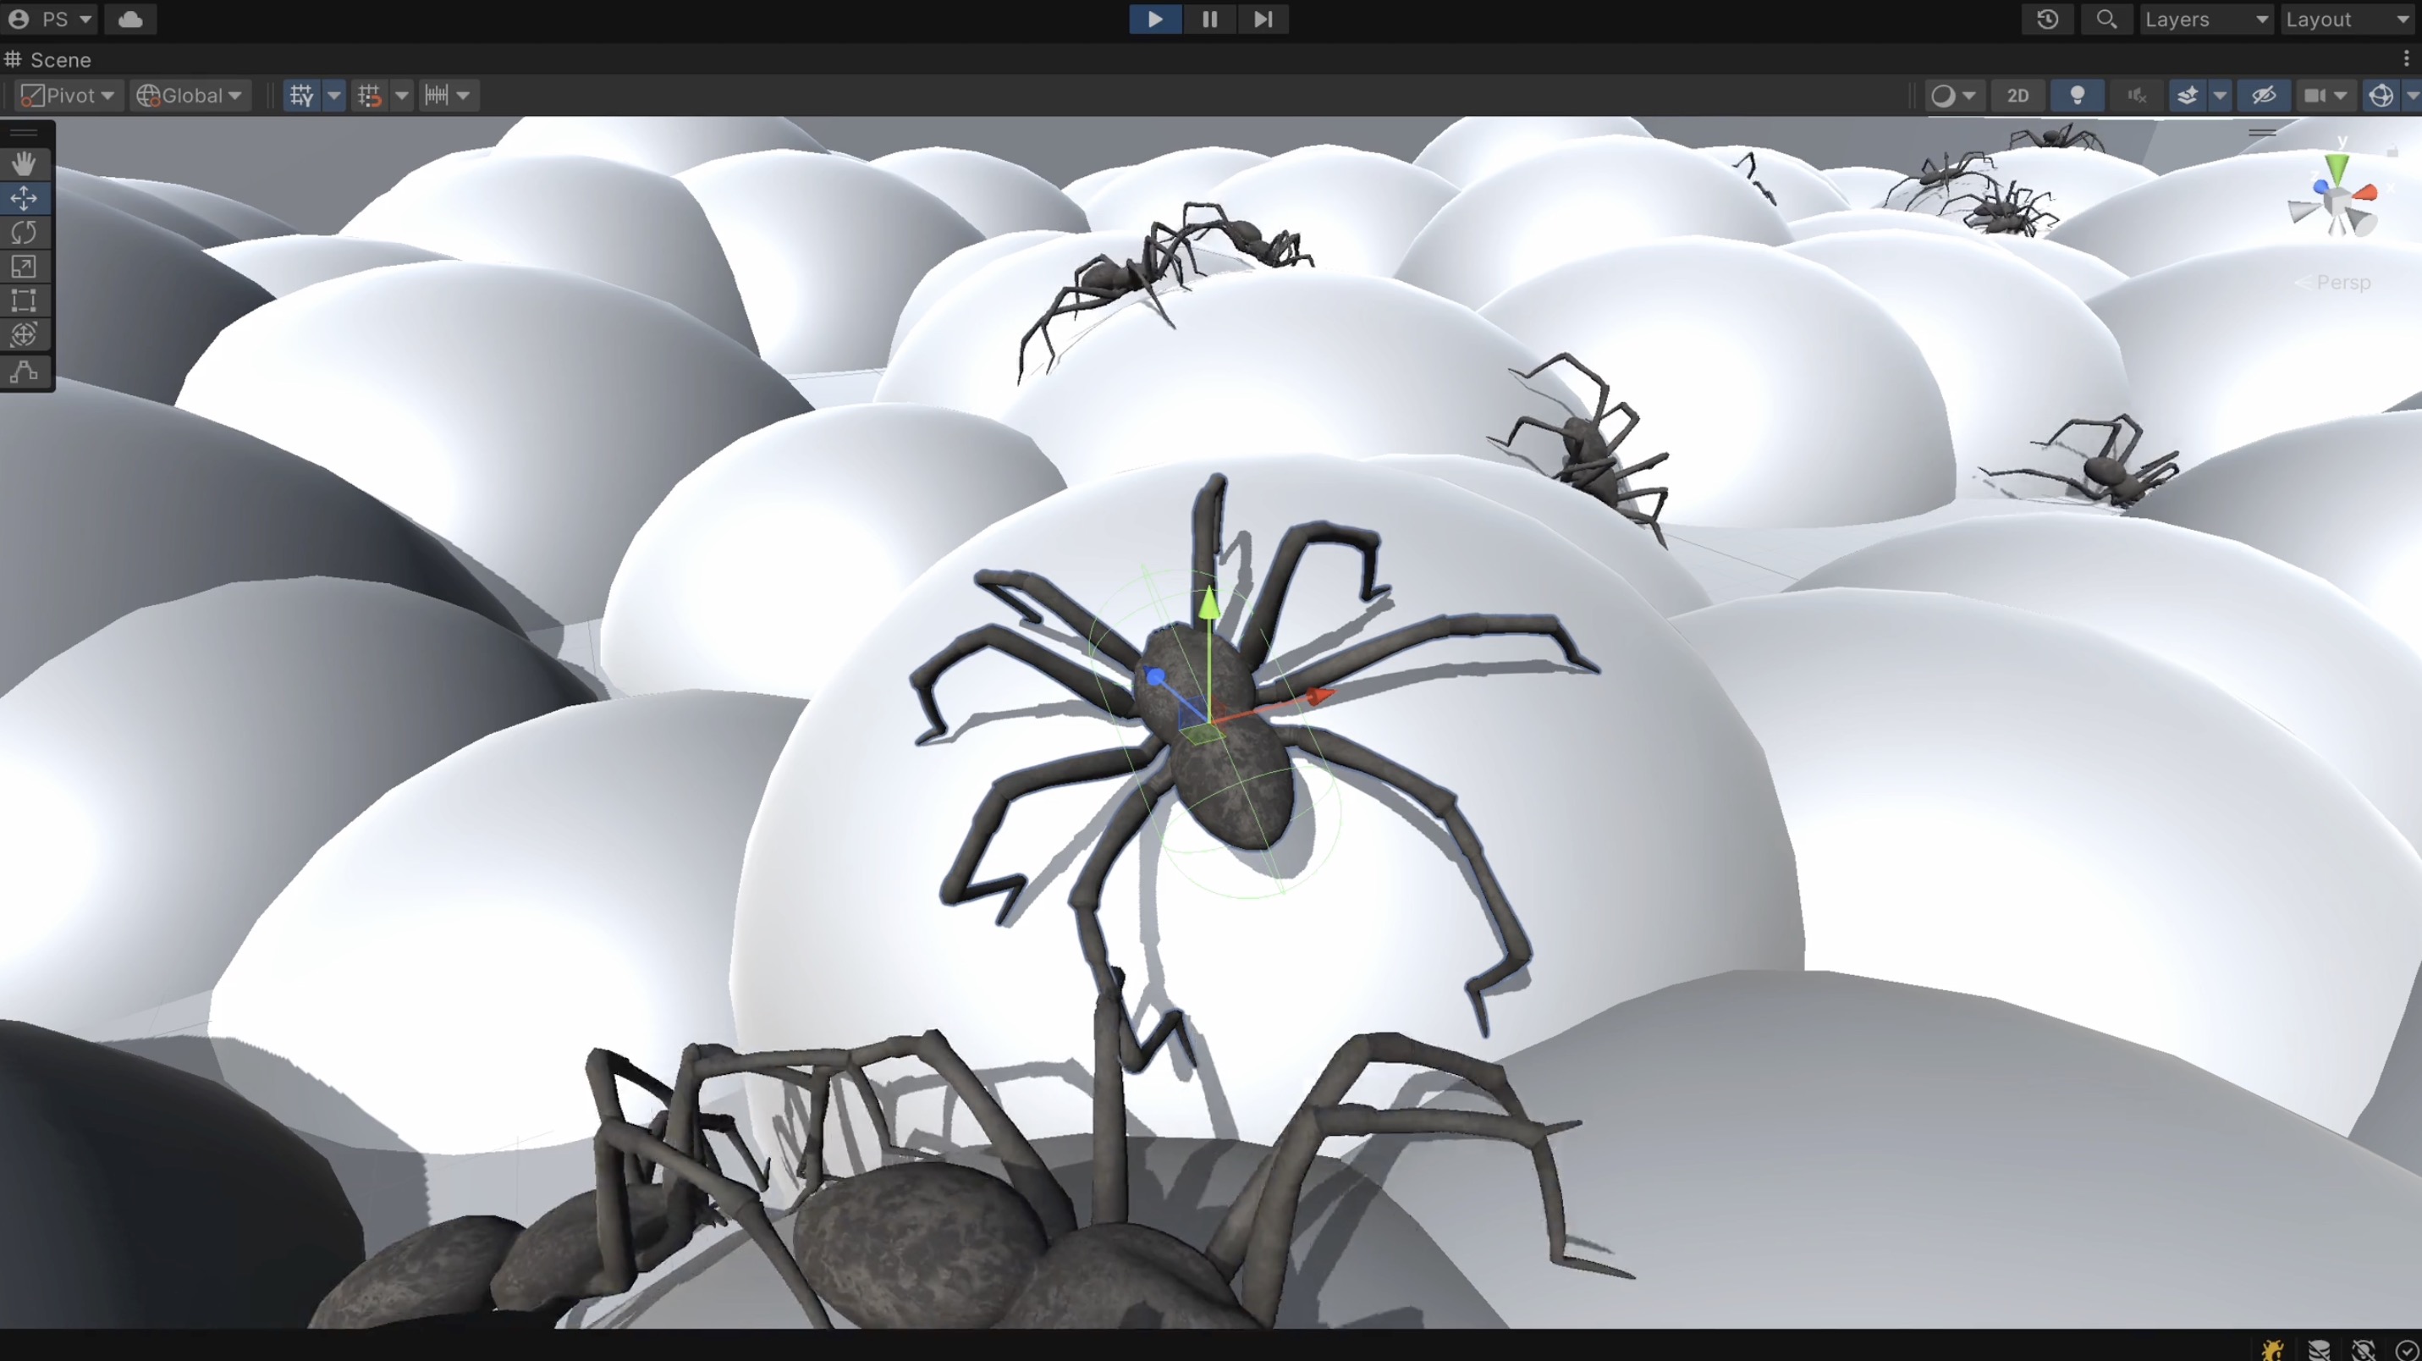Toggle hidden objects scene visibility
Viewport: 2422px width, 1361px height.
coord(2264,95)
